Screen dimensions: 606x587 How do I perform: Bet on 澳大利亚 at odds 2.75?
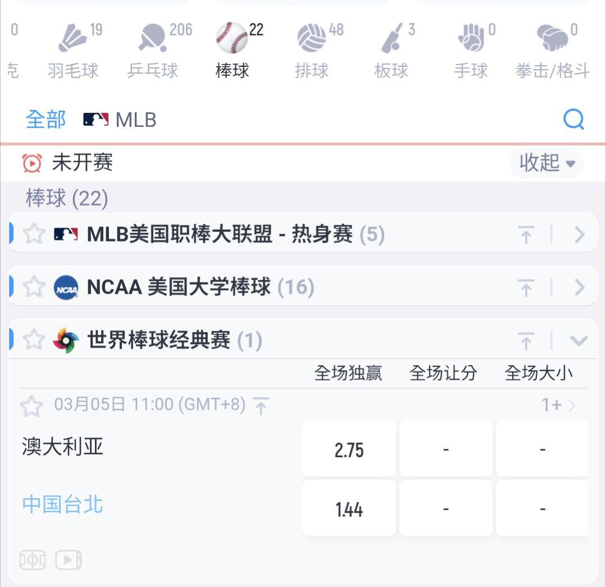[x=349, y=449]
